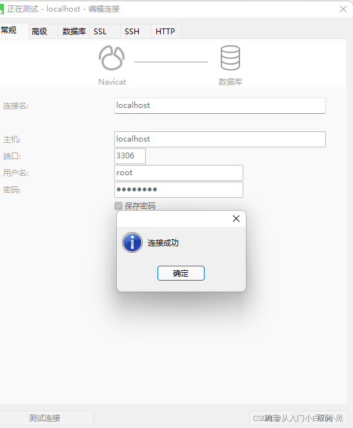Focus the host input field
The height and width of the screenshot is (428, 353).
pos(220,139)
